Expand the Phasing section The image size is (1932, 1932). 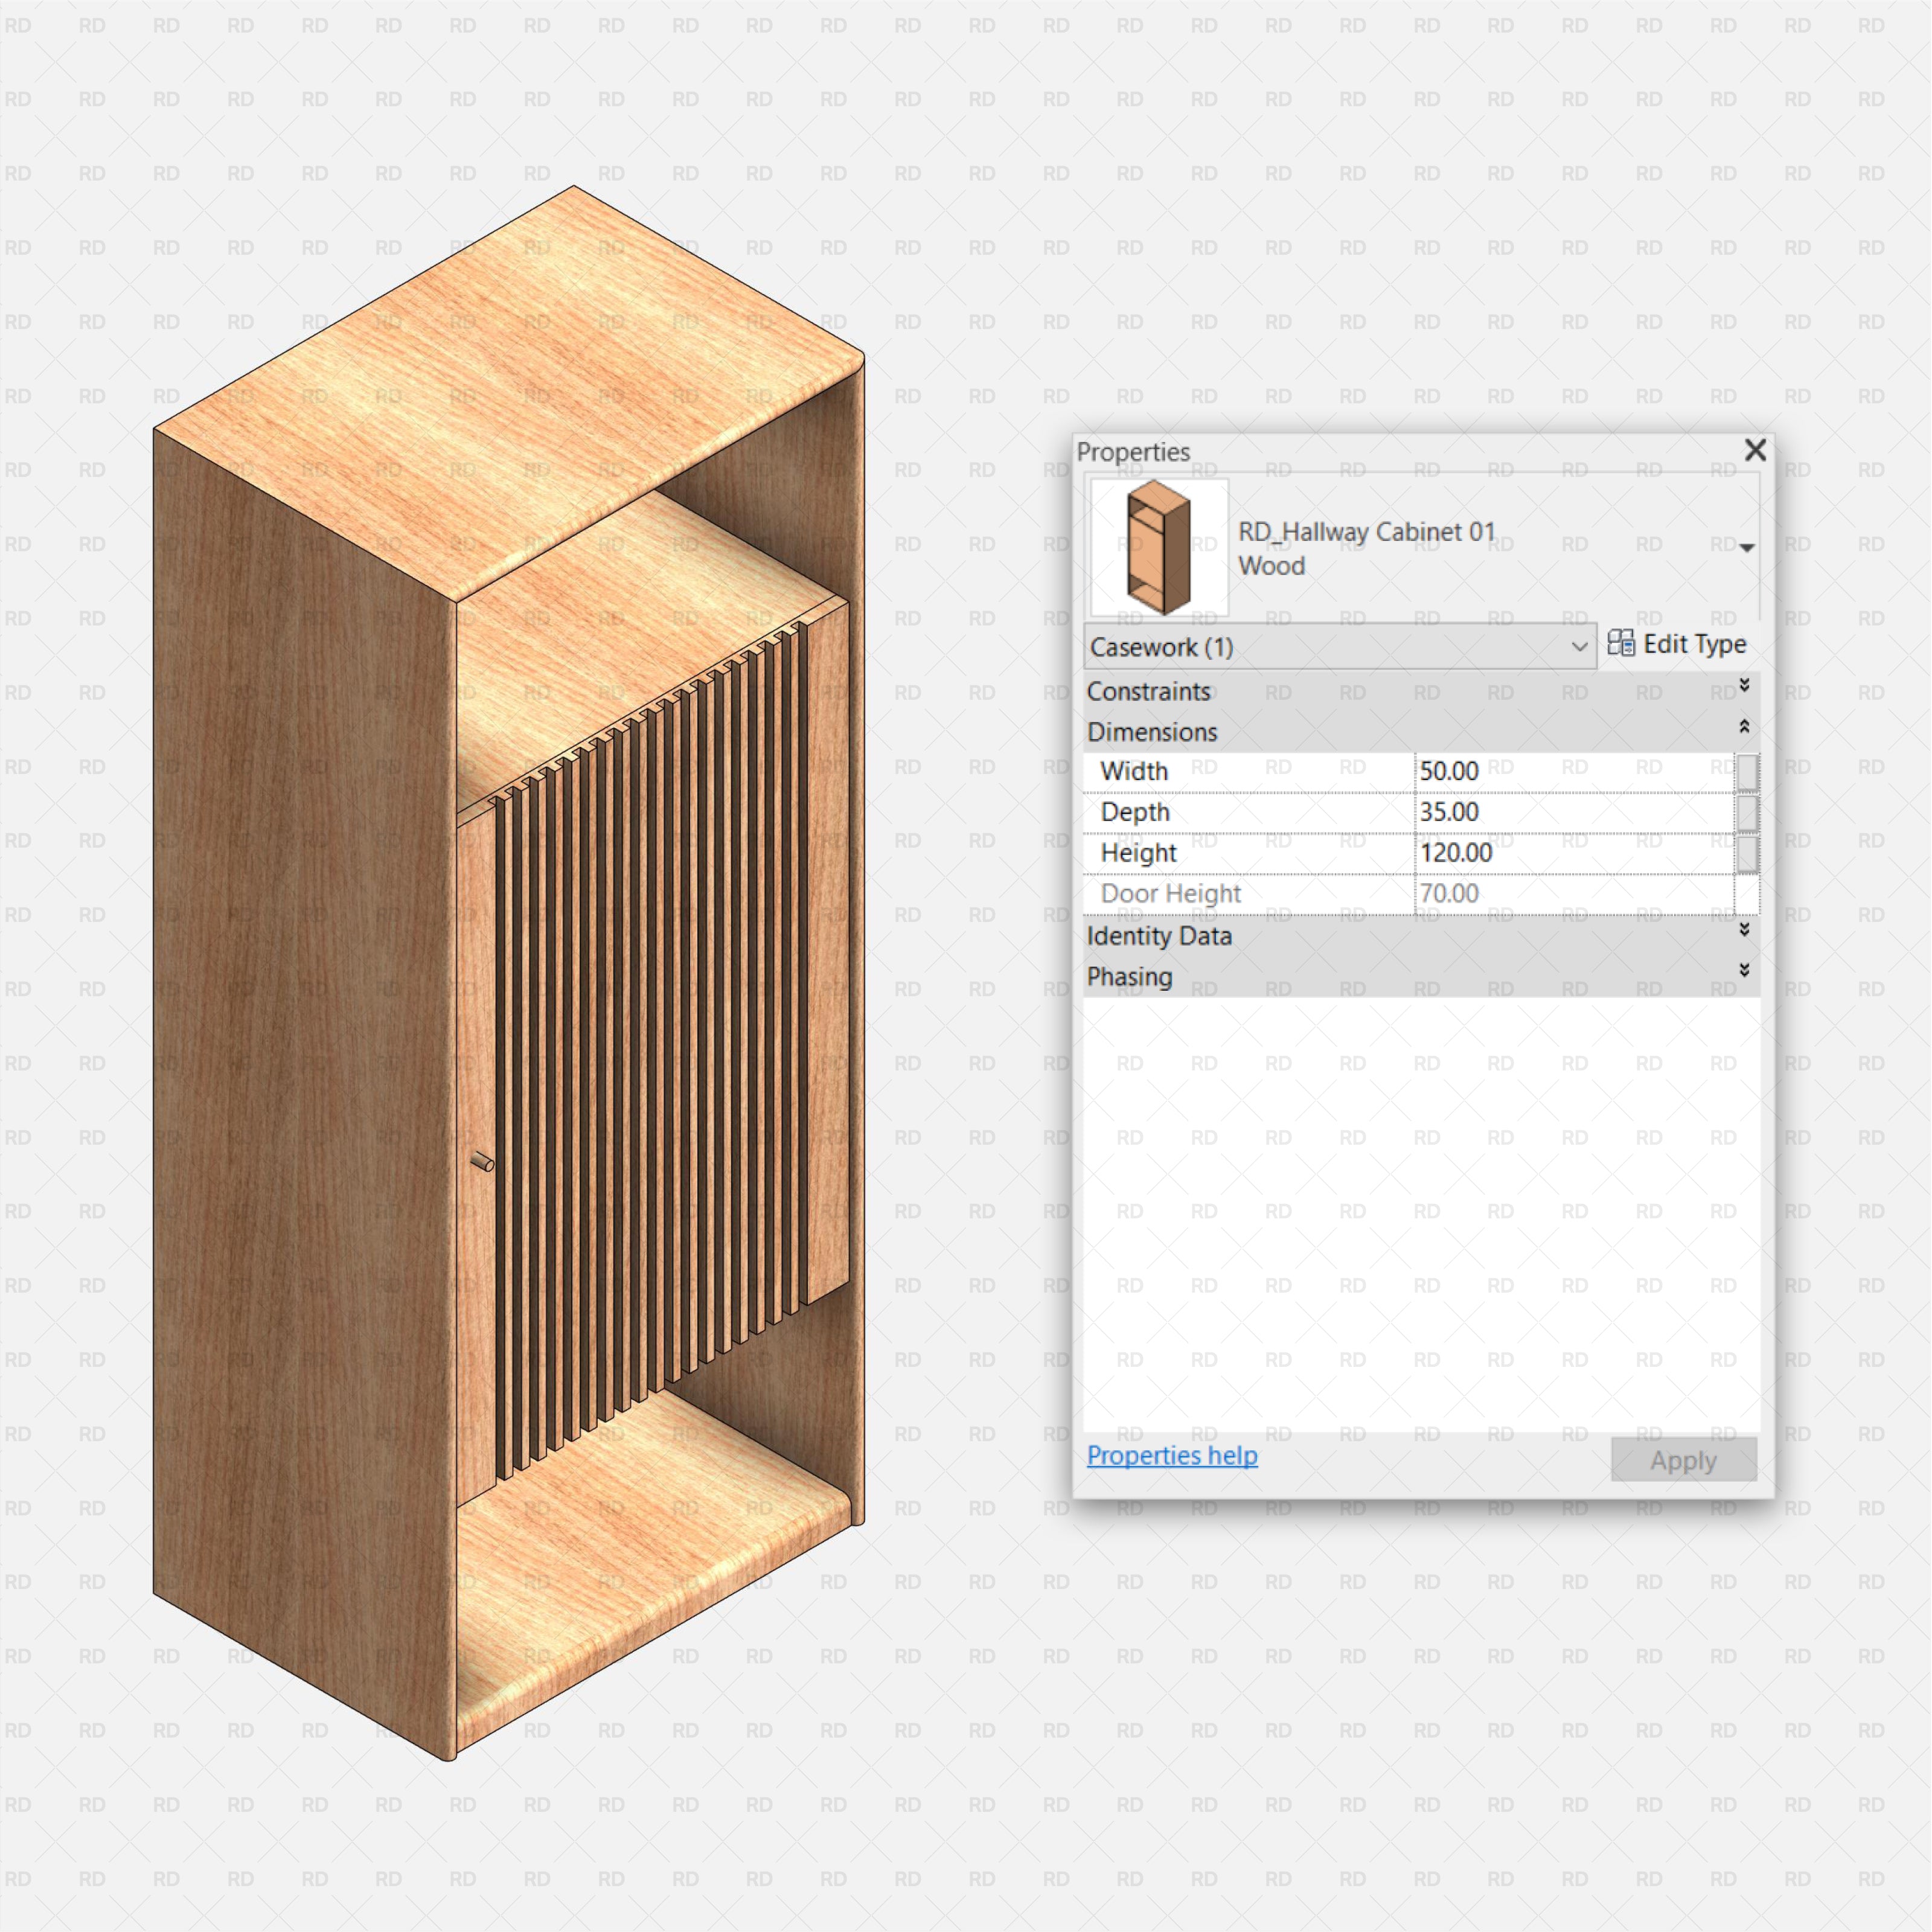(1744, 971)
